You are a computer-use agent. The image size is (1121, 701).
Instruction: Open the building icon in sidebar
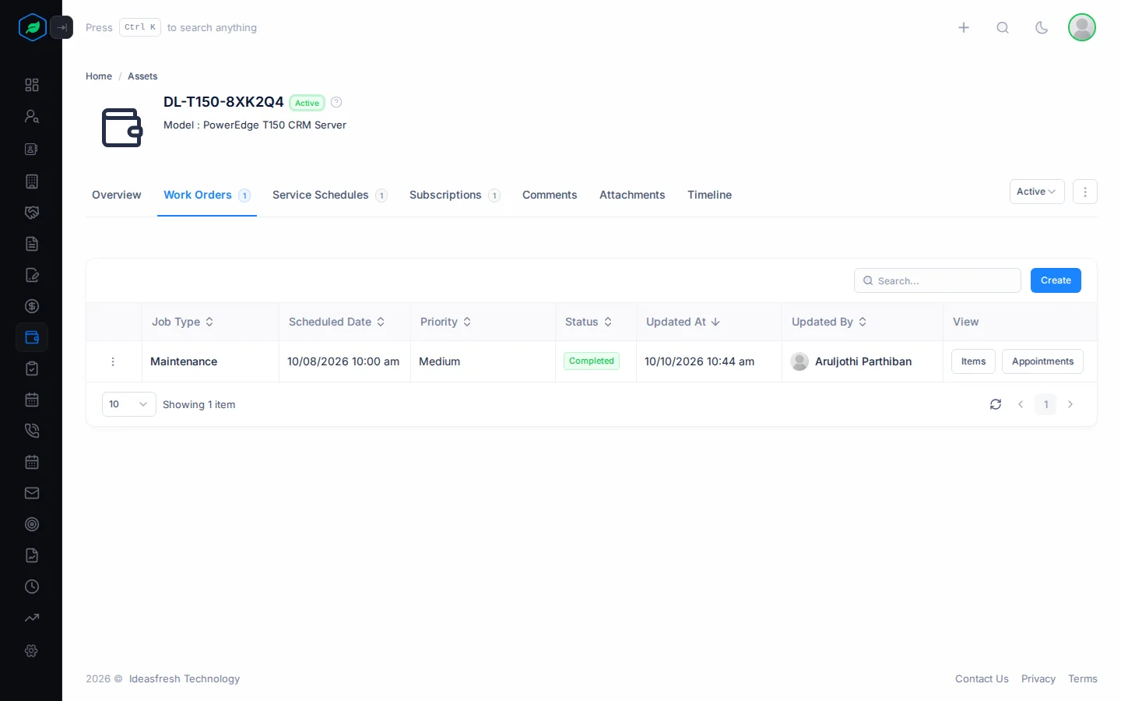pos(32,181)
